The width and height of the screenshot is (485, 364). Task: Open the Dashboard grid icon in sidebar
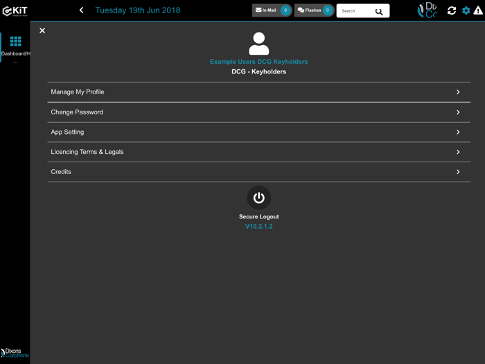[15, 41]
